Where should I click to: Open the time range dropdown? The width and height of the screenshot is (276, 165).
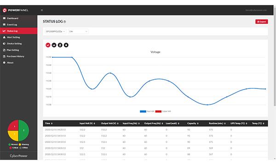[78, 31]
